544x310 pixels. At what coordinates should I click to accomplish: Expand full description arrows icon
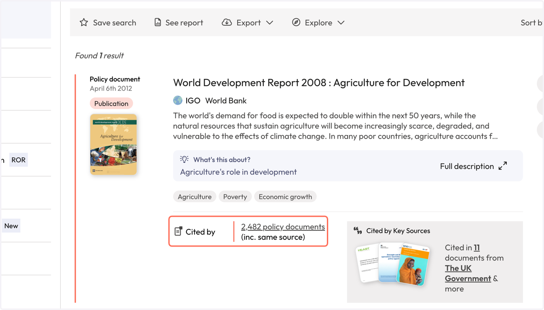pyautogui.click(x=503, y=166)
